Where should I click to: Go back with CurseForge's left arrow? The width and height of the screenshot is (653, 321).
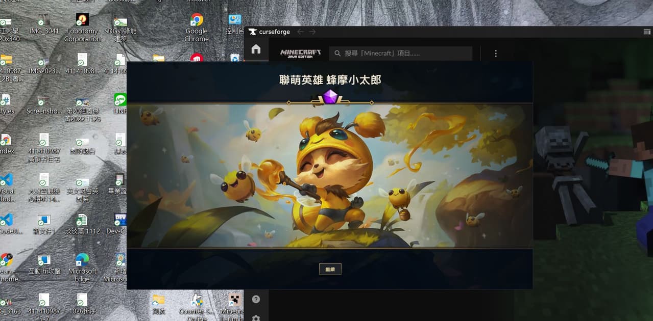pyautogui.click(x=301, y=32)
